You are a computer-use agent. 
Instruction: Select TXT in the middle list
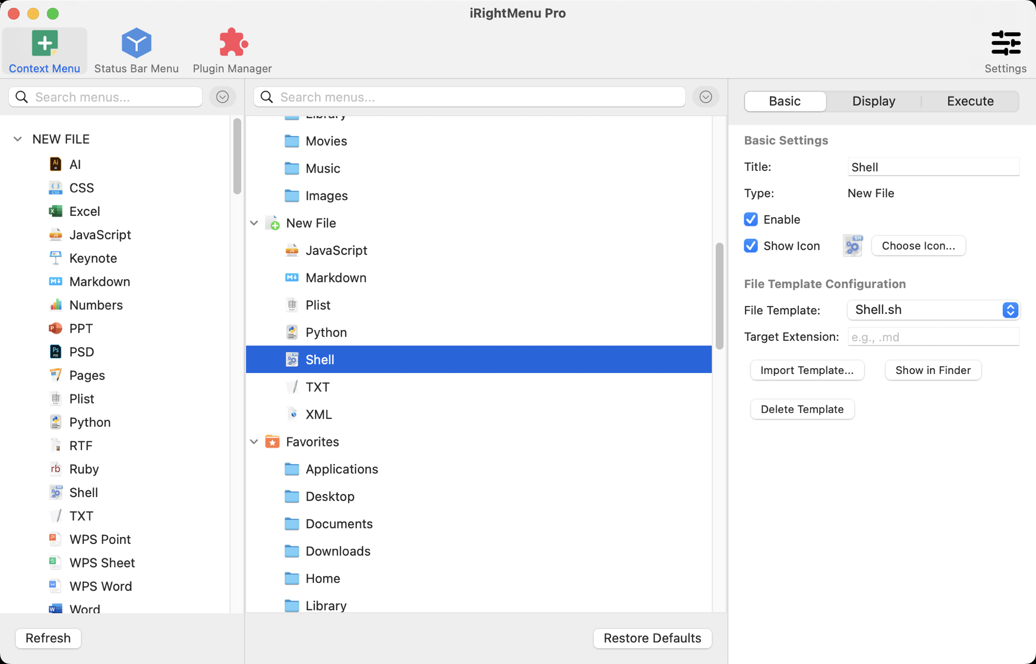pos(479,387)
